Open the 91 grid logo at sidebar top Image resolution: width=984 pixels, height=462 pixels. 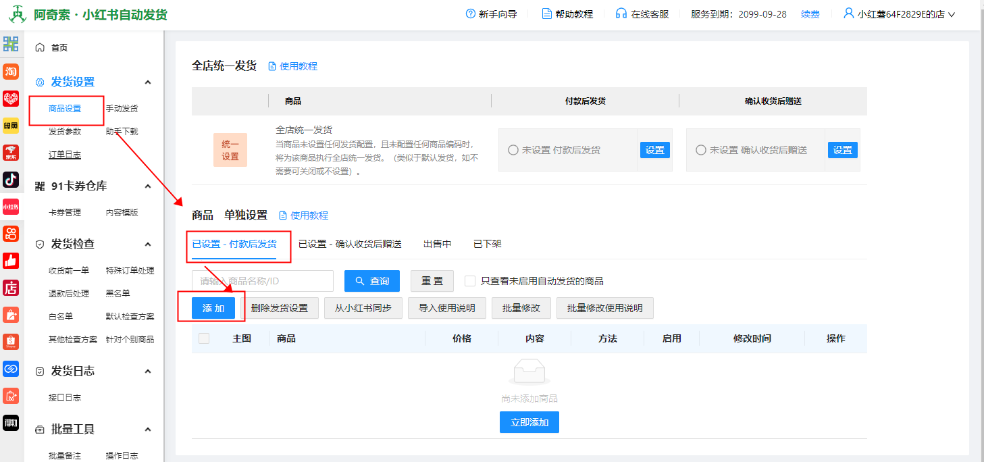pyautogui.click(x=11, y=45)
